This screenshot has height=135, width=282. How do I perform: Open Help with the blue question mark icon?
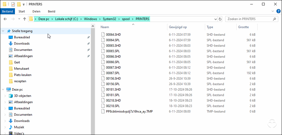click(278, 11)
